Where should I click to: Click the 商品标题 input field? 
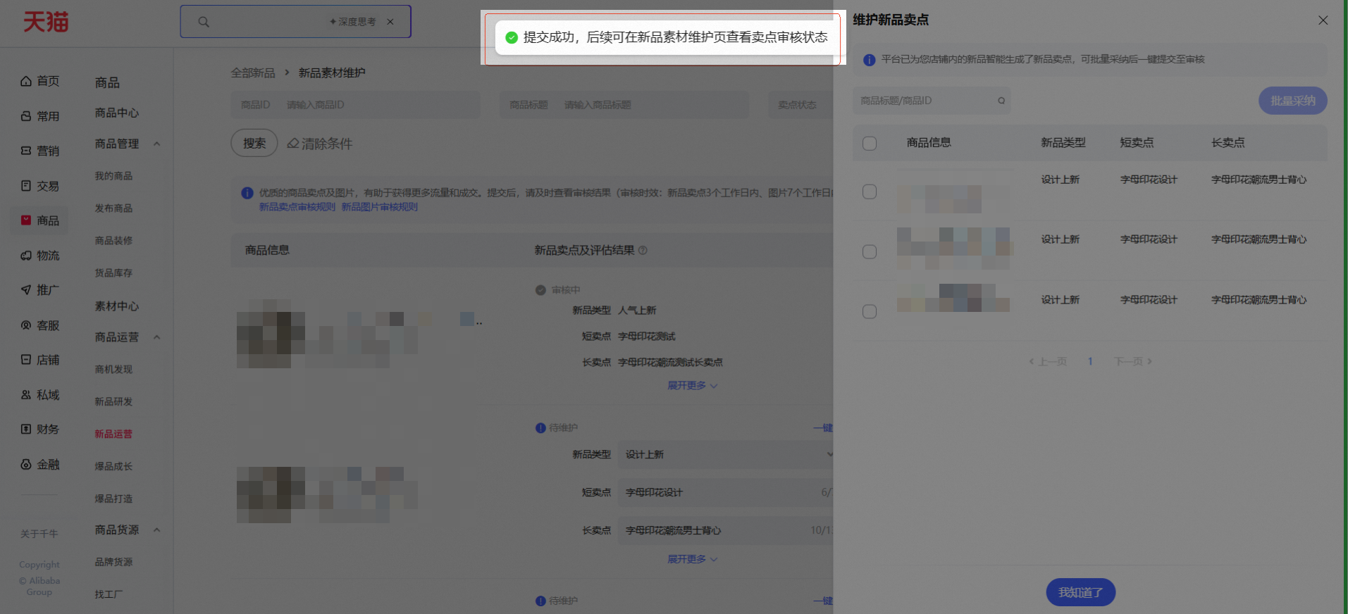[x=624, y=105]
